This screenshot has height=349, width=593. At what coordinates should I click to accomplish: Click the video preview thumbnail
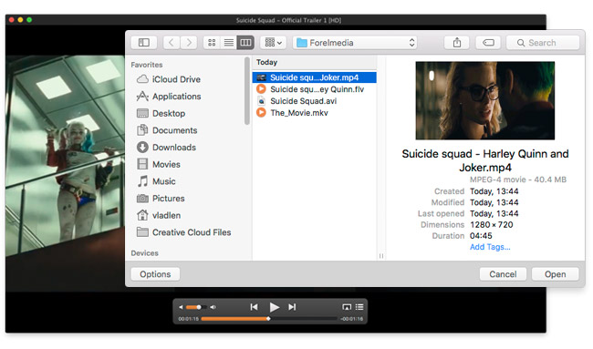click(484, 100)
